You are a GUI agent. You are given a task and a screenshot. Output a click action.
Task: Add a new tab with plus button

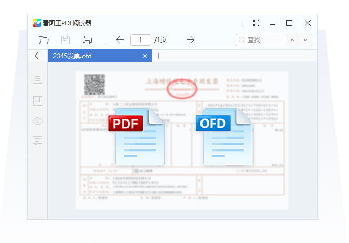click(x=159, y=56)
